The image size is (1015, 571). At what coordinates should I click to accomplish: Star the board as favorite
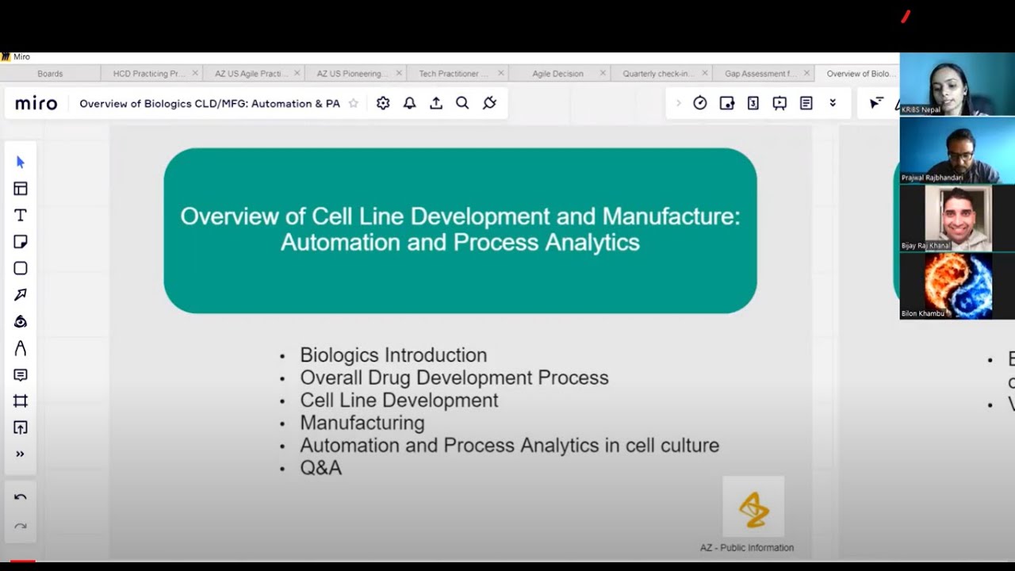(x=354, y=103)
